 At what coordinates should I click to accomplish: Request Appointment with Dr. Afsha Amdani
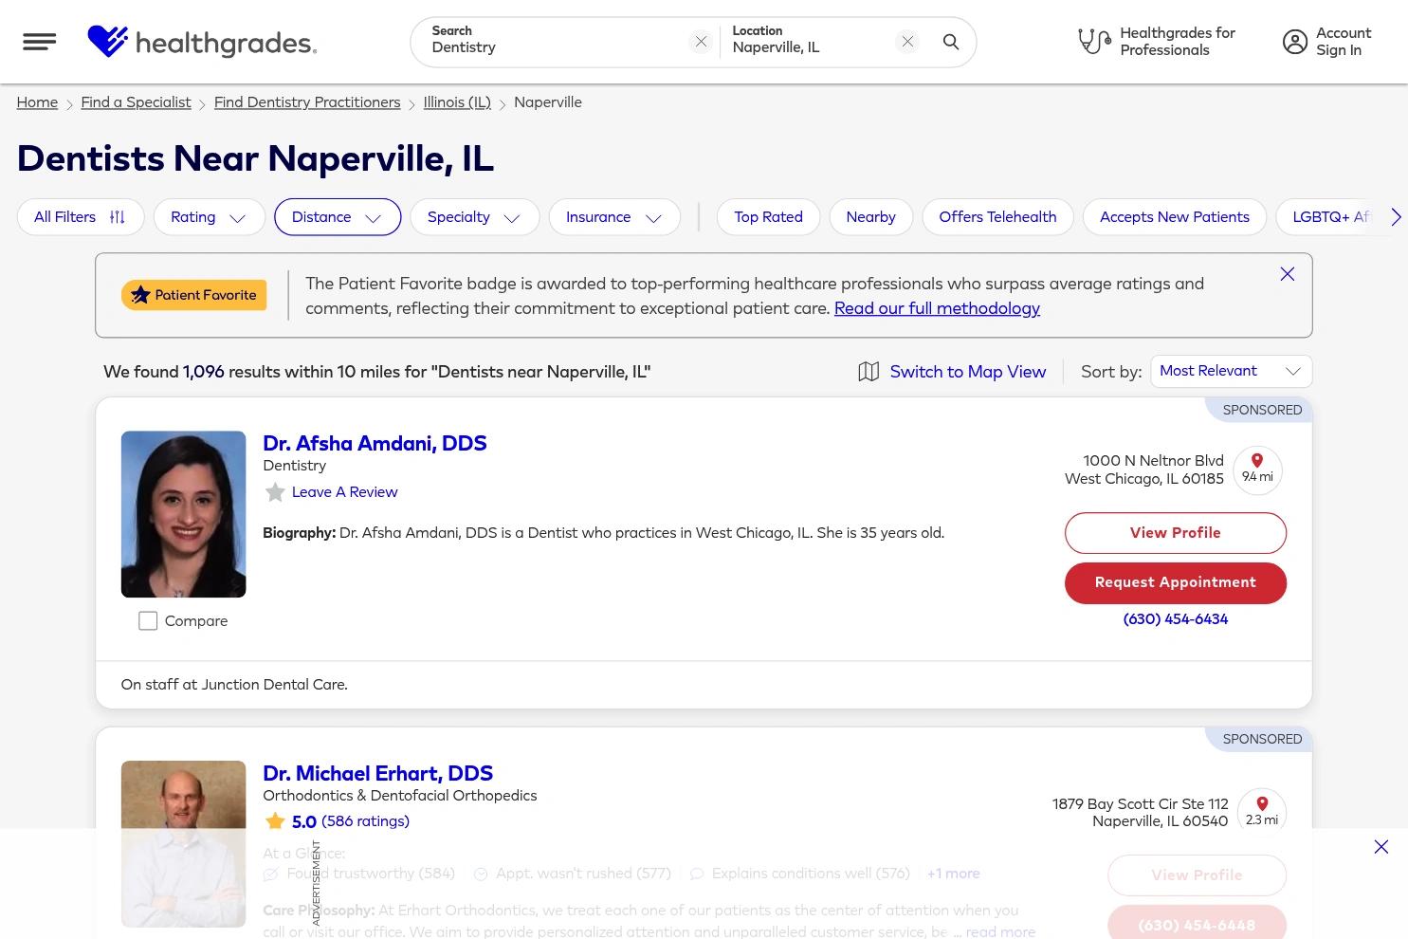(x=1175, y=582)
